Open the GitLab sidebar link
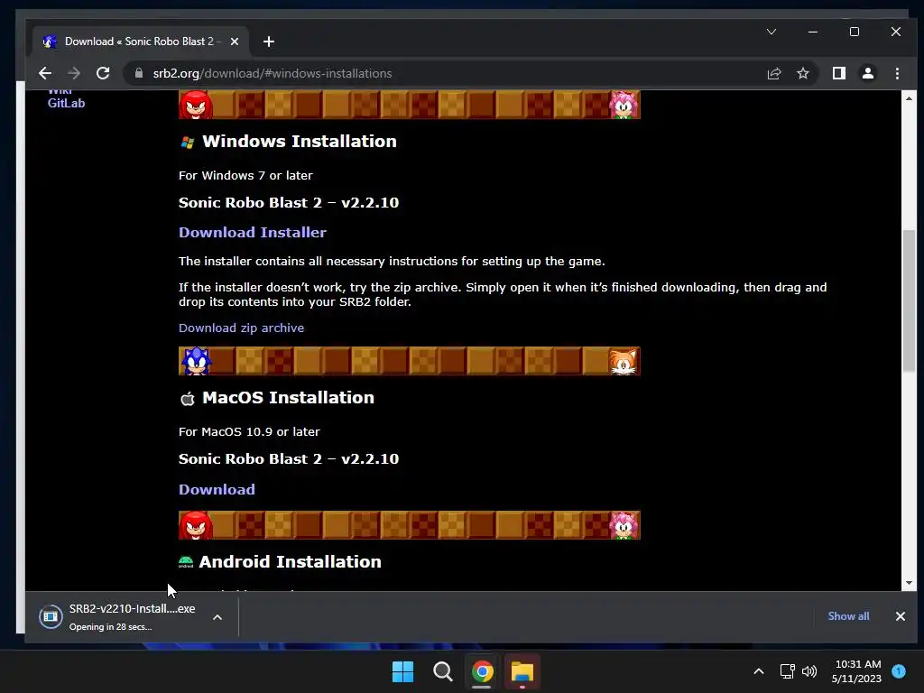 tap(66, 103)
